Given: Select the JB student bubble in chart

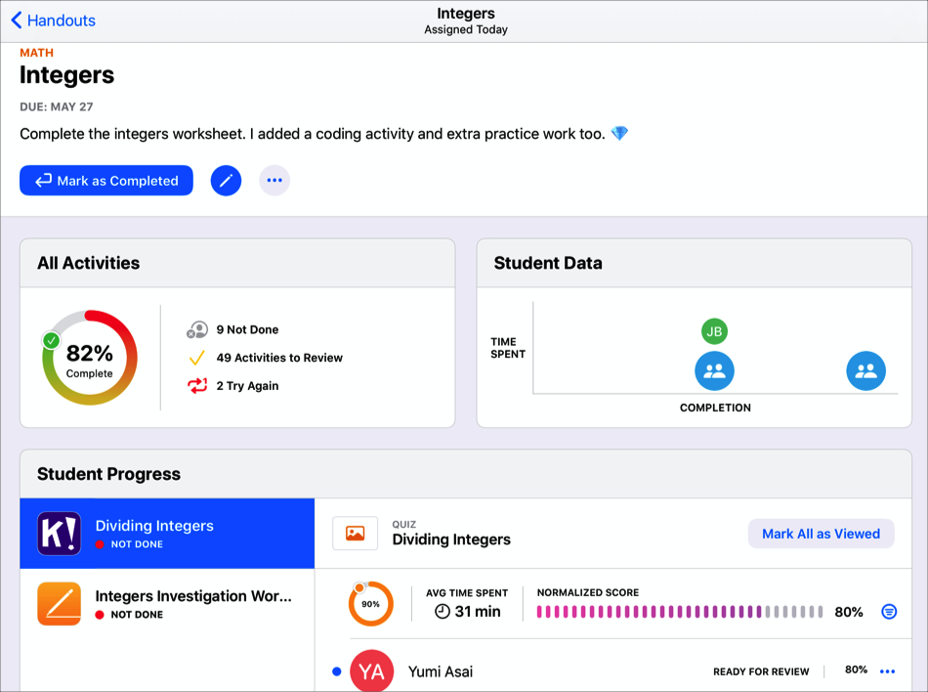Looking at the screenshot, I should pyautogui.click(x=714, y=331).
